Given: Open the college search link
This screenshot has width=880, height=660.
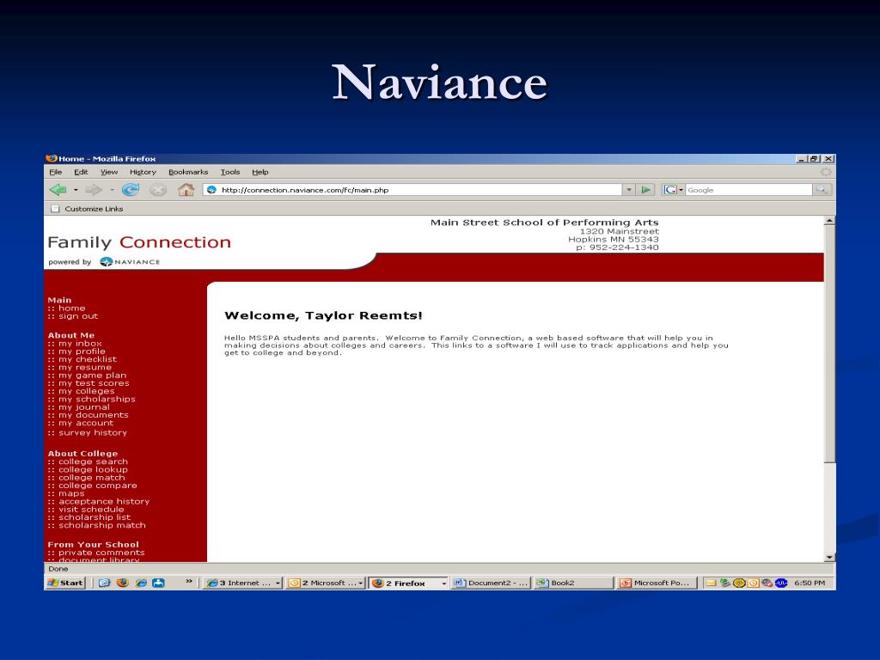Looking at the screenshot, I should 93,461.
